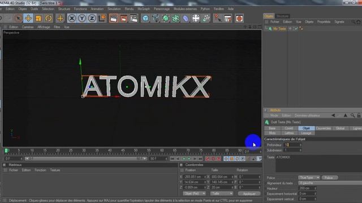This screenshot has height=203, width=362.
Task: Open the MoGraph menu
Action: click(144, 9)
